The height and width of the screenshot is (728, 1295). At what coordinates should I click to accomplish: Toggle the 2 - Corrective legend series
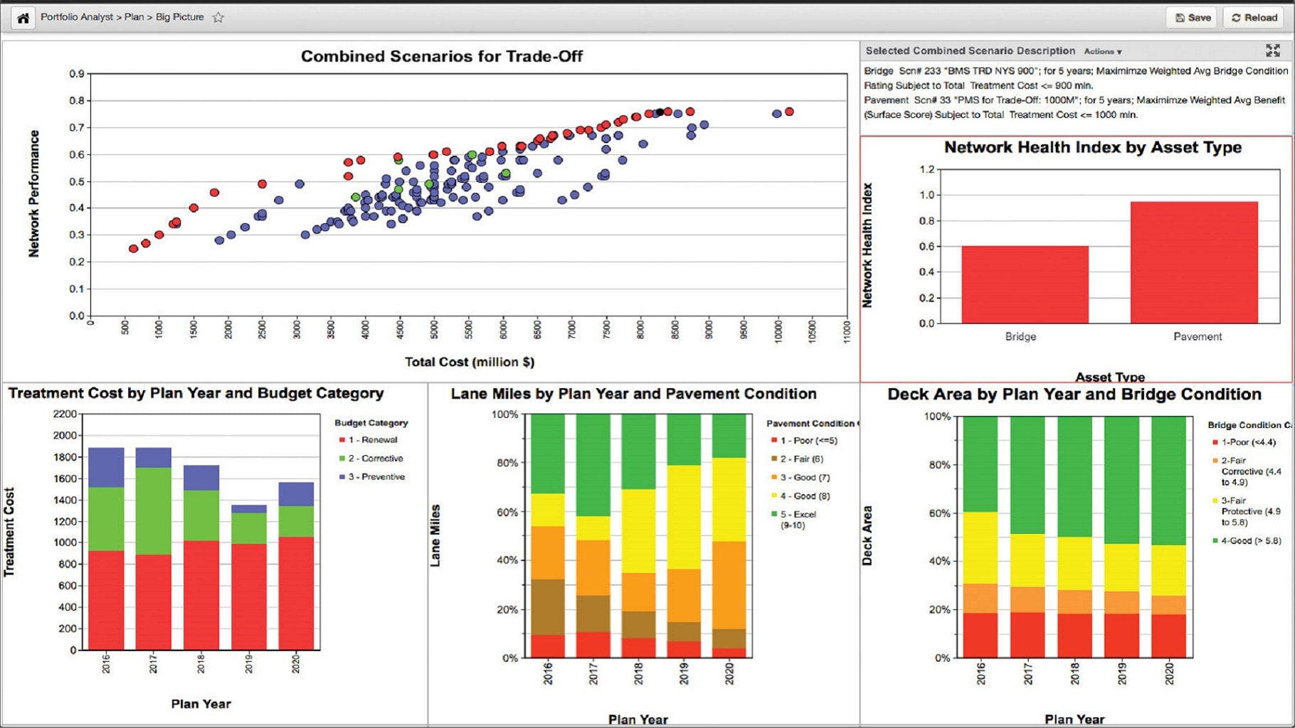tap(375, 459)
